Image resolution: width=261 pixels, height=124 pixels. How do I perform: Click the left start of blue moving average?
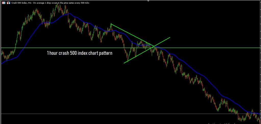[x=2, y=64]
